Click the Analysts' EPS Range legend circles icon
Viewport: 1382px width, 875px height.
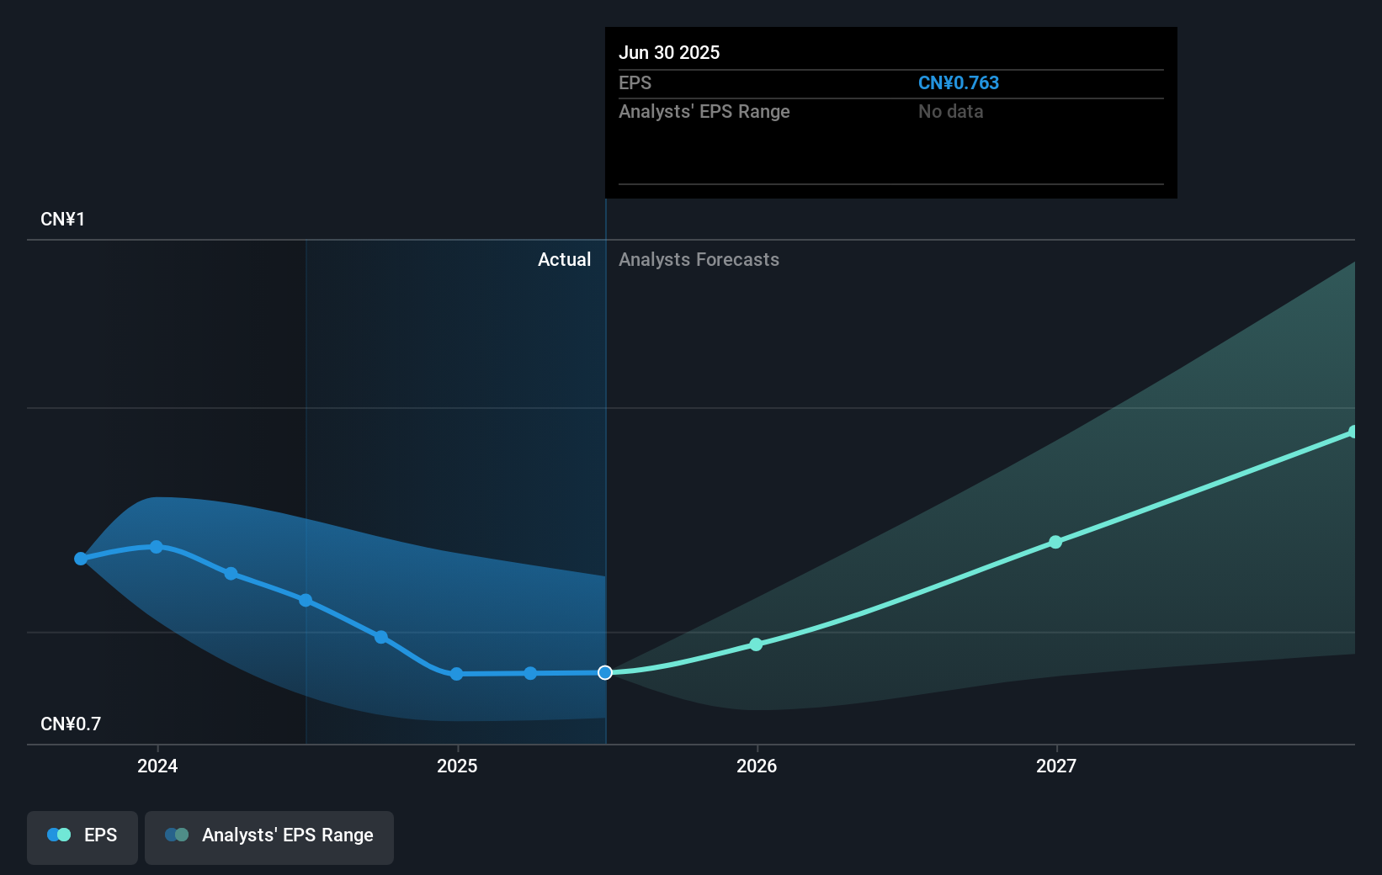pyautogui.click(x=178, y=835)
